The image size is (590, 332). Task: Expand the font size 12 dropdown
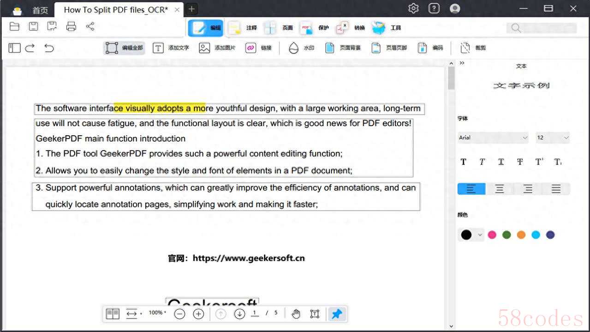pyautogui.click(x=553, y=138)
